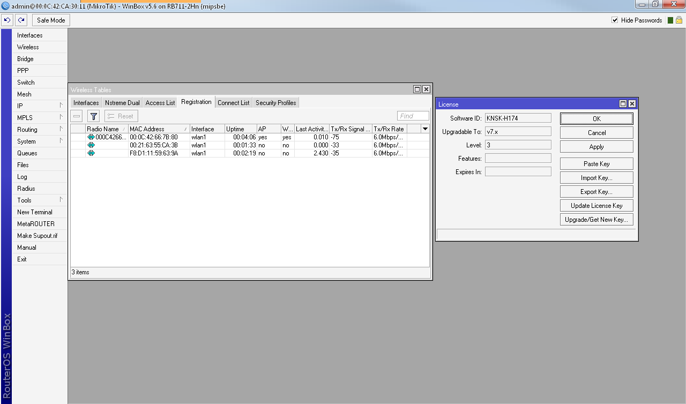Click the Paste Key button

[x=596, y=164]
